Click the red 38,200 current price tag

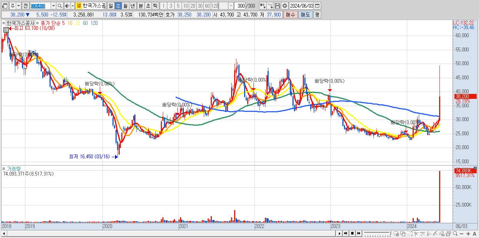click(x=465, y=97)
